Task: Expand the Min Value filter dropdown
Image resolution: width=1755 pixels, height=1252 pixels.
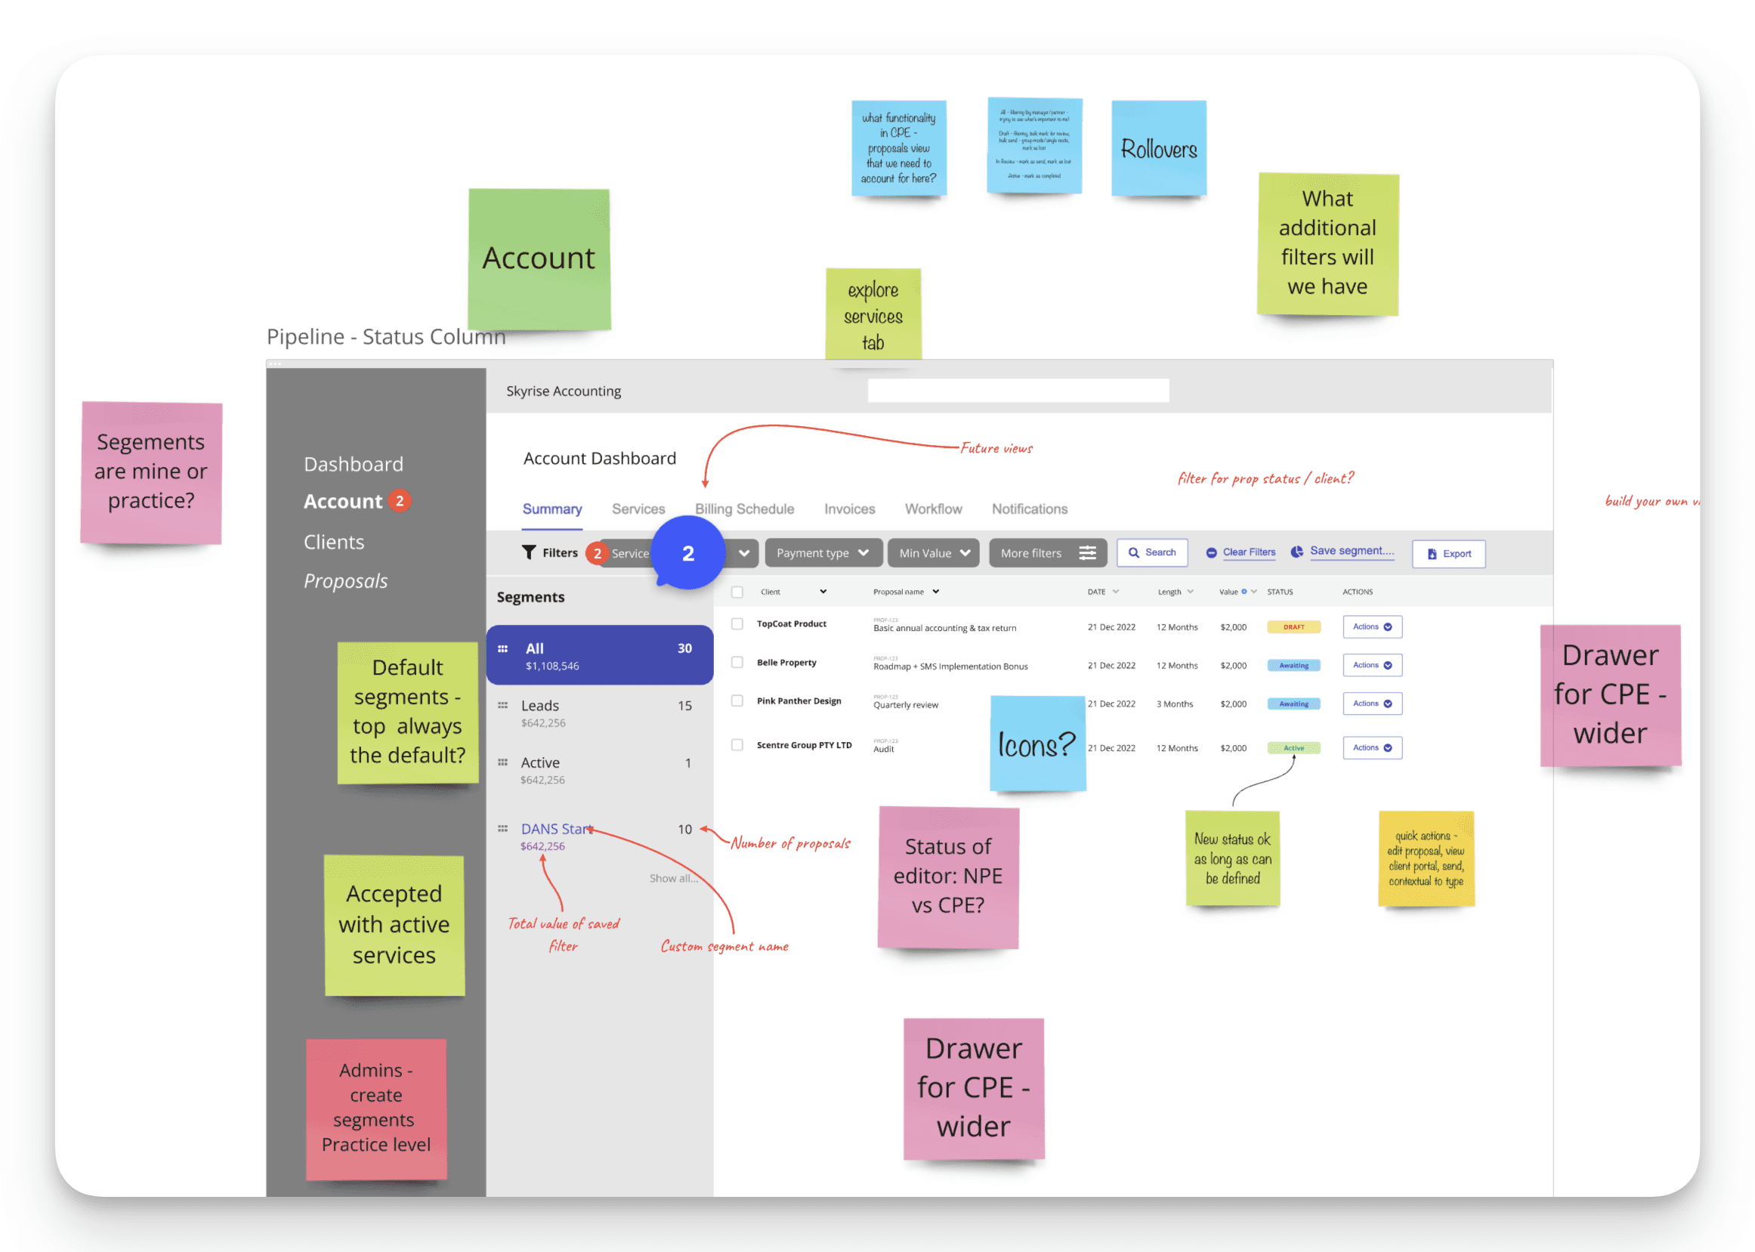Action: point(933,553)
